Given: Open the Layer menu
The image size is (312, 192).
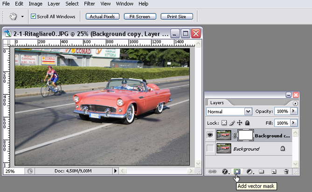Looking at the screenshot, I should [x=54, y=4].
